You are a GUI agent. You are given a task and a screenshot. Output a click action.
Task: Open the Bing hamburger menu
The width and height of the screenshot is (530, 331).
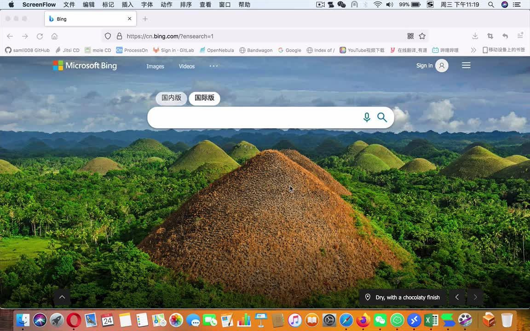point(466,65)
